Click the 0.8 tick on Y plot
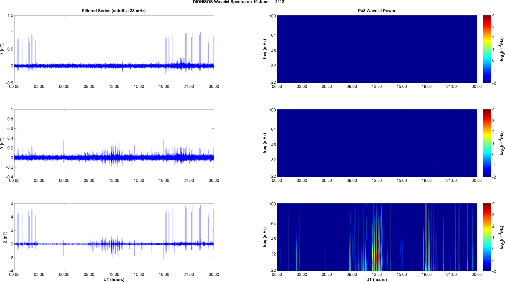The image size is (505, 282). coord(10,119)
